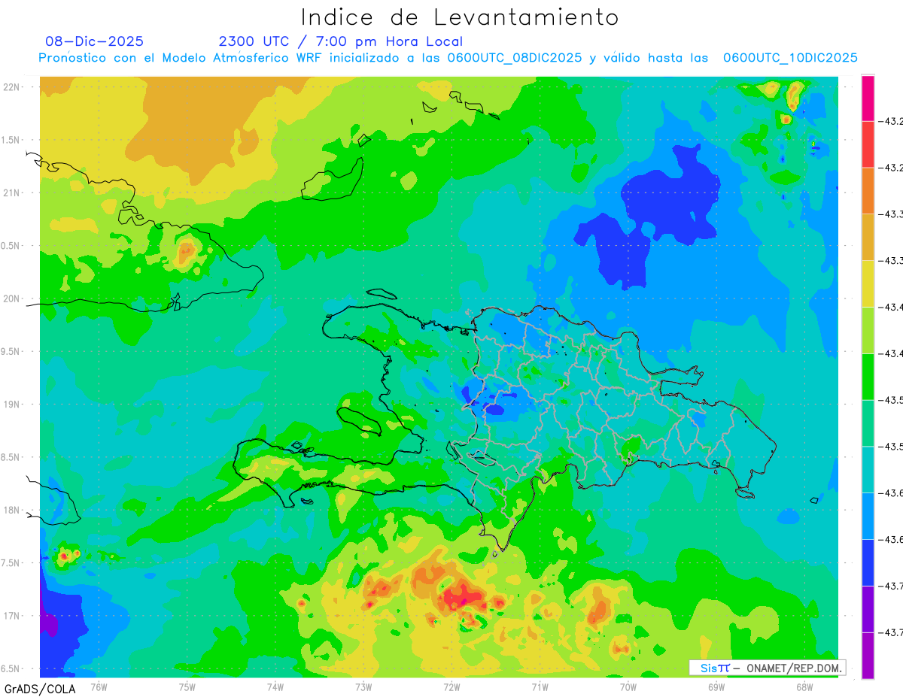Click the "75W" longitude label
Image resolution: width=903 pixels, height=697 pixels.
(187, 686)
